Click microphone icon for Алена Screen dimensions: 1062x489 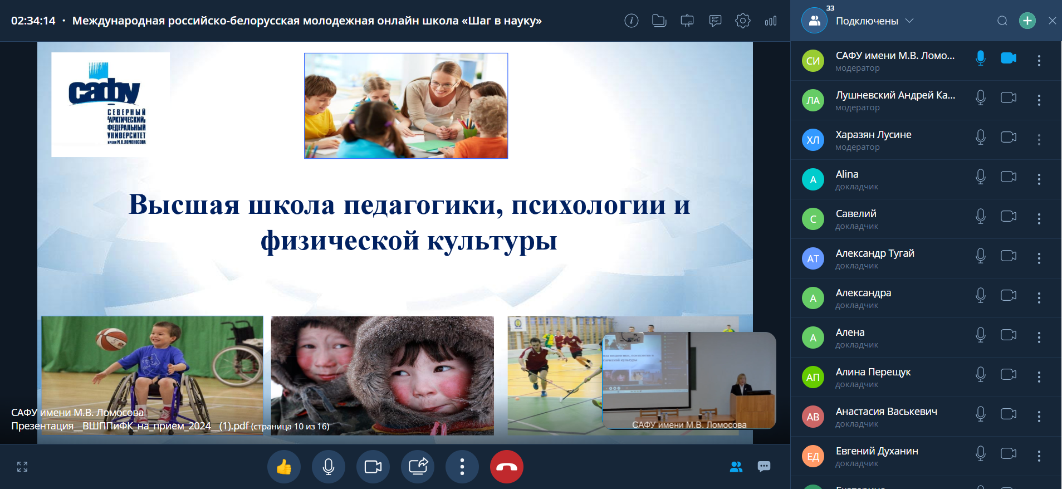pyautogui.click(x=981, y=335)
